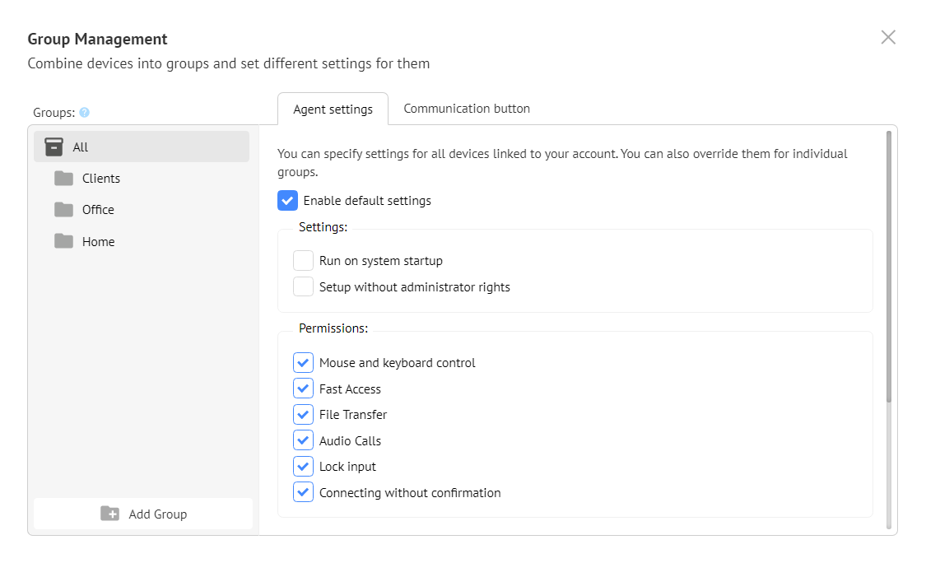Image resolution: width=926 pixels, height=563 pixels.
Task: Select the Agent settings tab
Action: (x=333, y=109)
